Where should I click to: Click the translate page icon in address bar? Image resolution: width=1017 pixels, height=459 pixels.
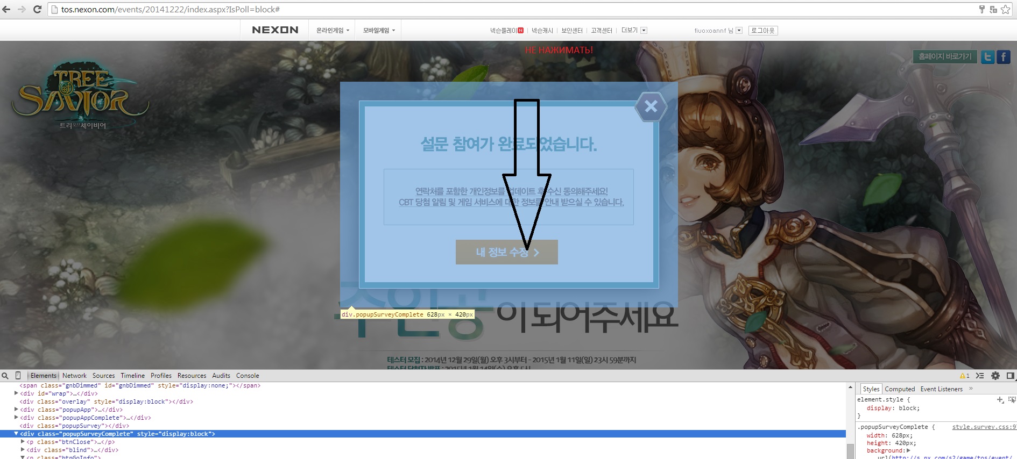tap(993, 9)
